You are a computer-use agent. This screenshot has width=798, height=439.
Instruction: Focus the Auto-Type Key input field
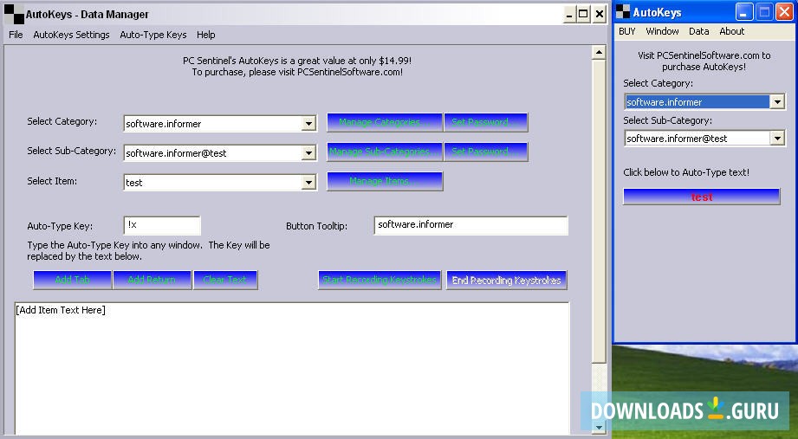162,225
